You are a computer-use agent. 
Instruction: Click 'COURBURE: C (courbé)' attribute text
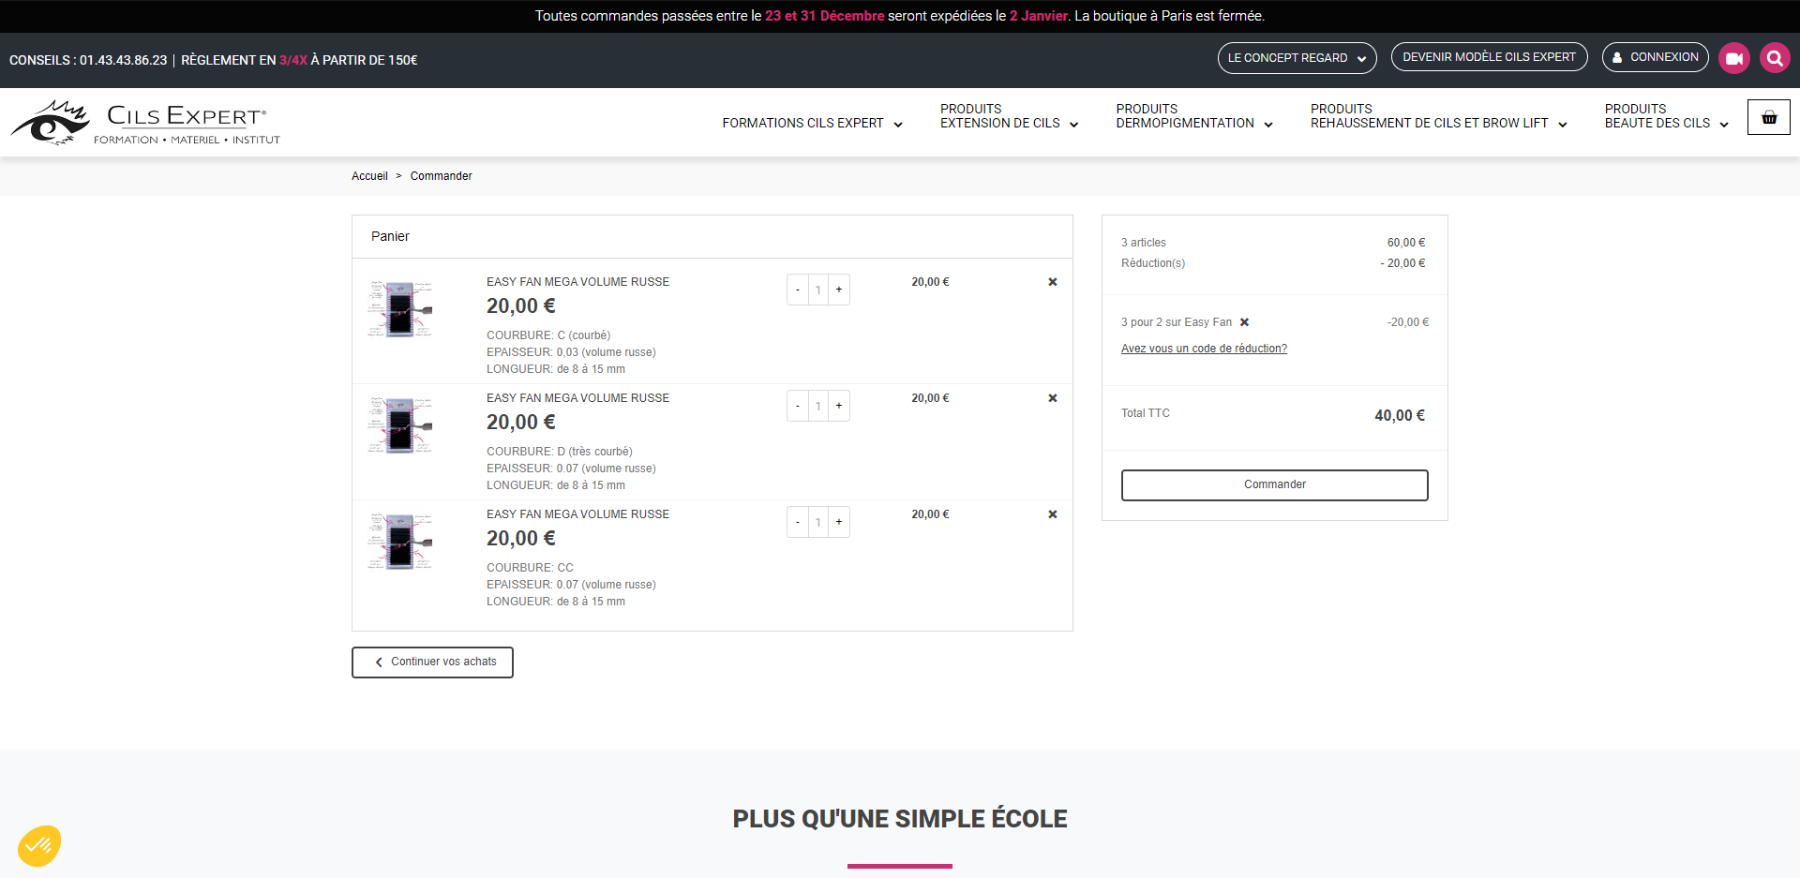click(x=548, y=335)
